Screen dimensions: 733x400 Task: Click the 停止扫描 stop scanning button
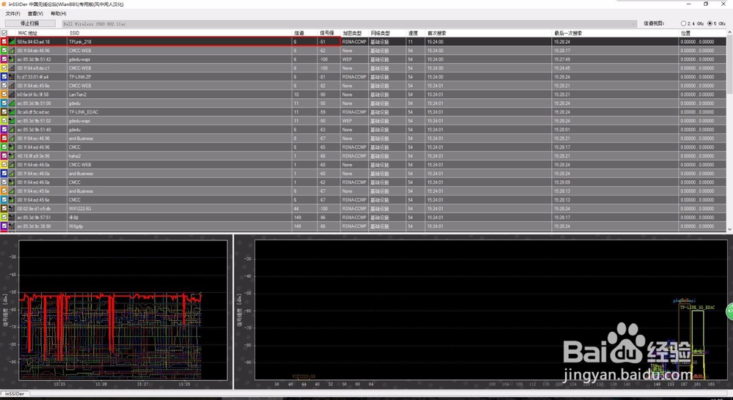(x=30, y=23)
